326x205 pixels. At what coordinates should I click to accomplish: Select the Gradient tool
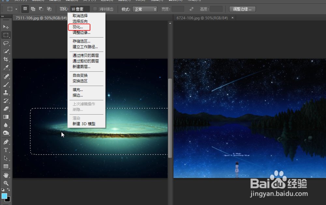point(6,117)
